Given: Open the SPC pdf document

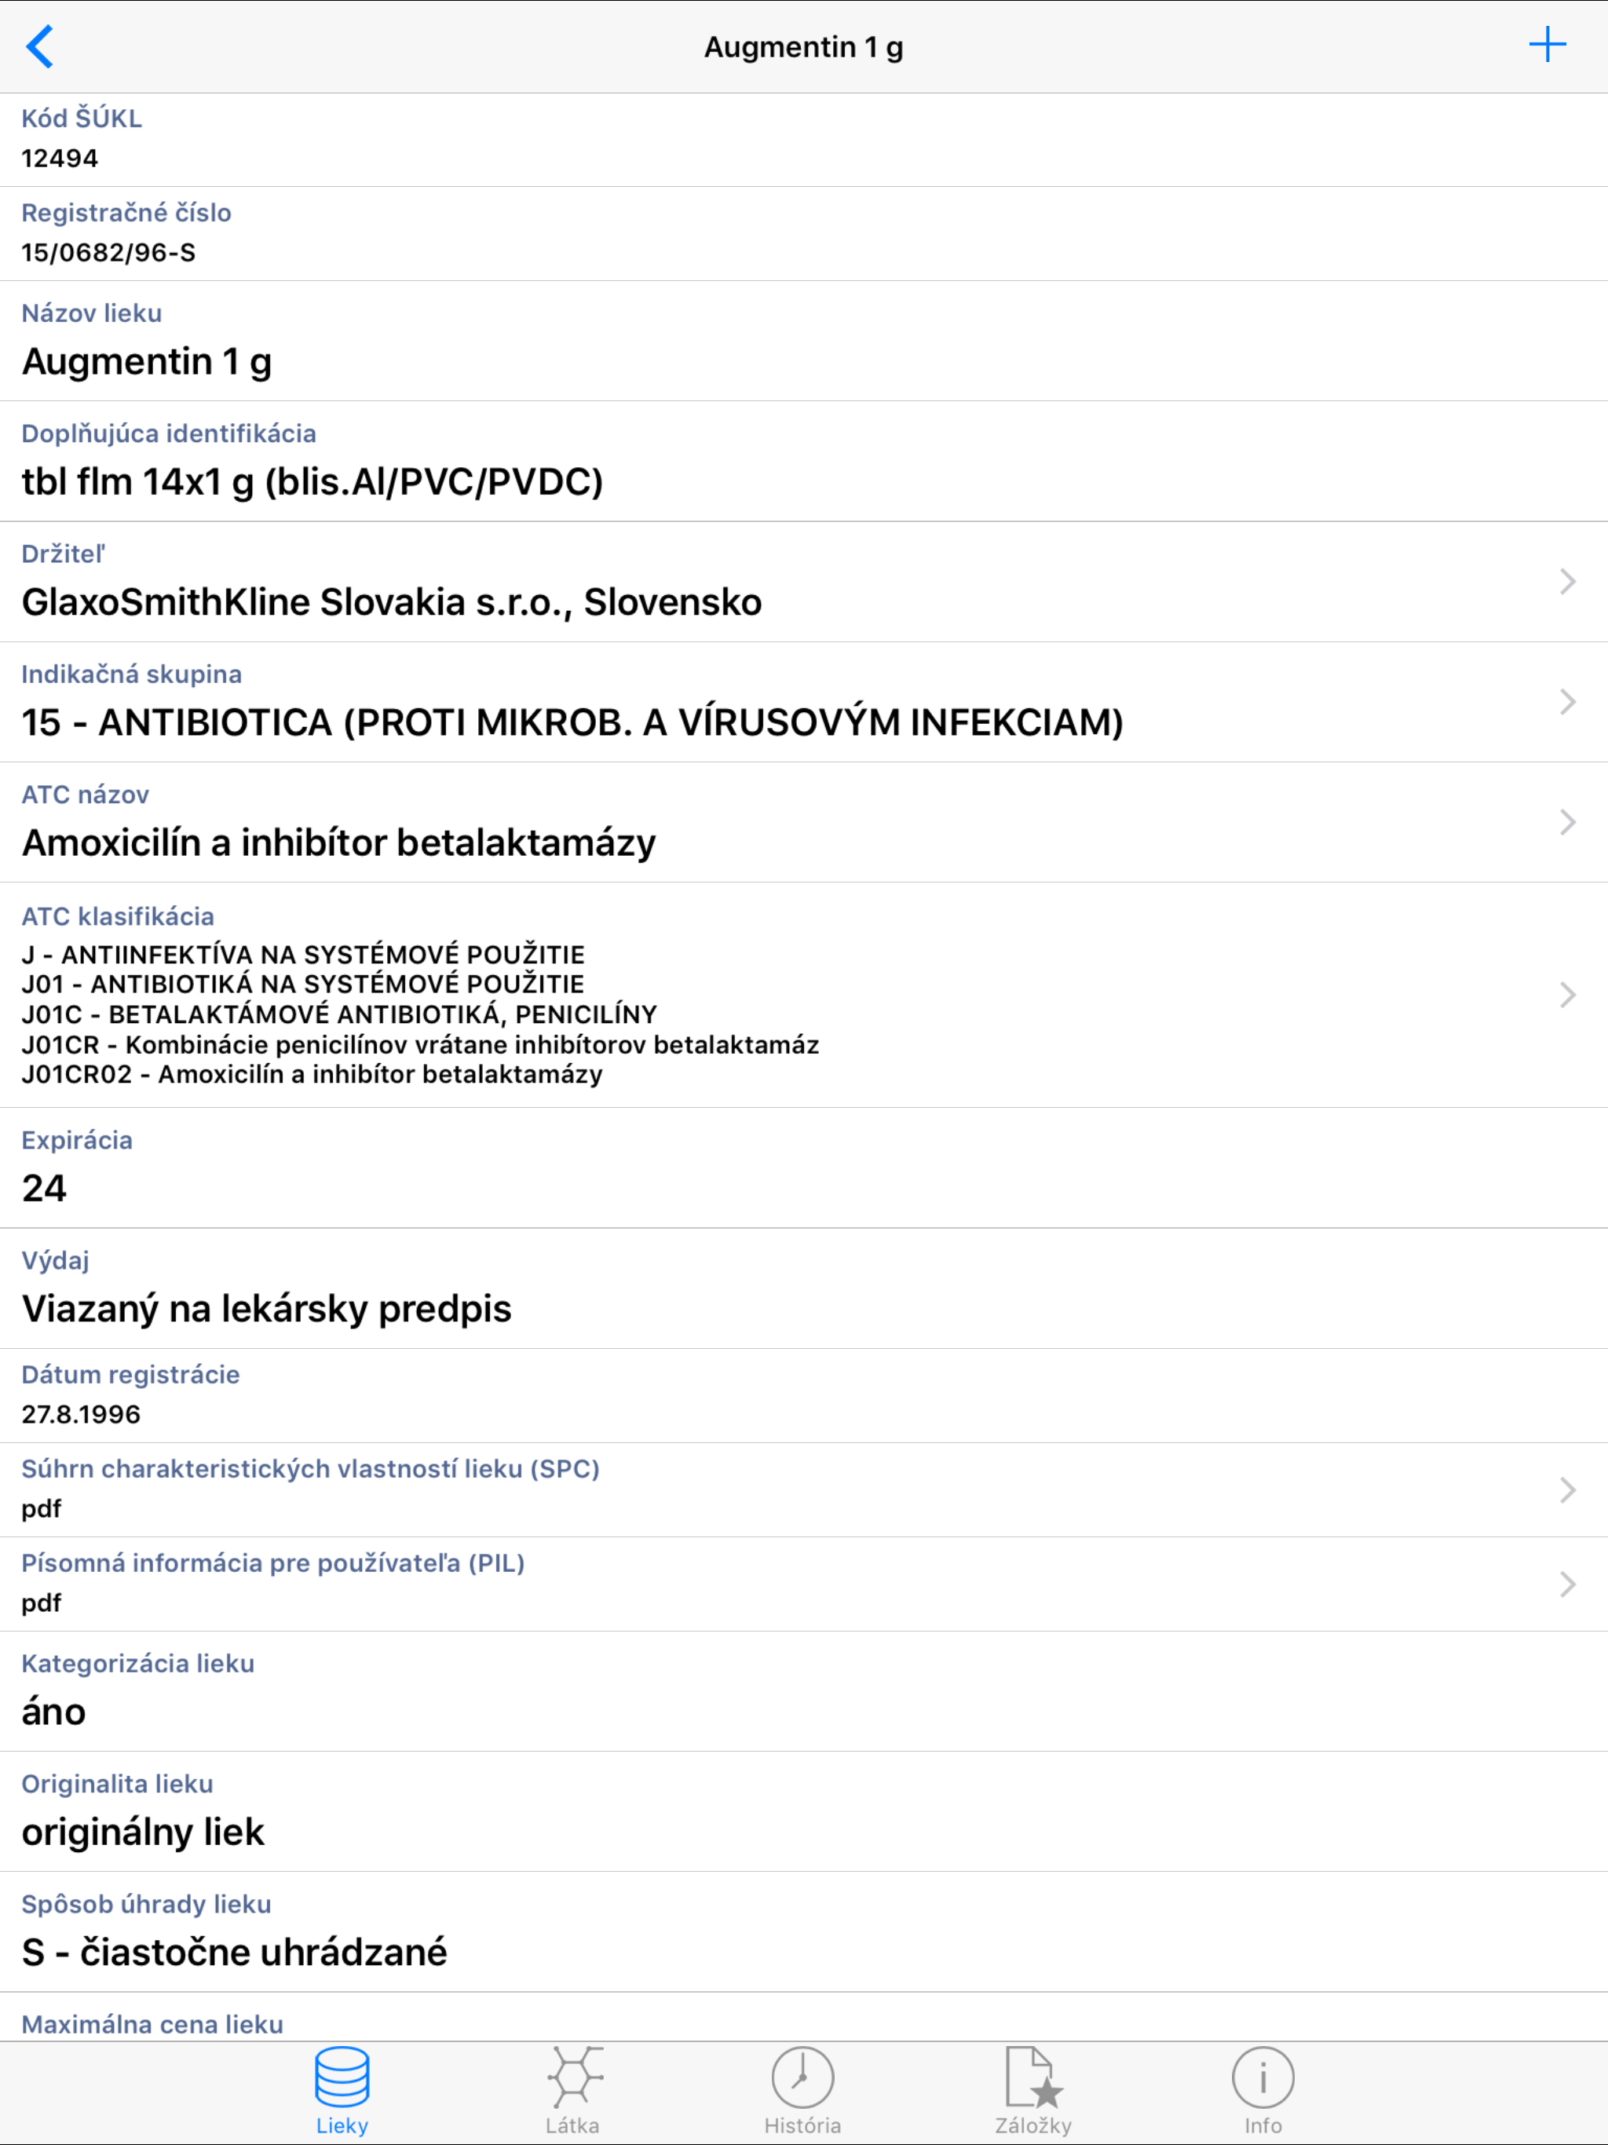Looking at the screenshot, I should 804,1489.
